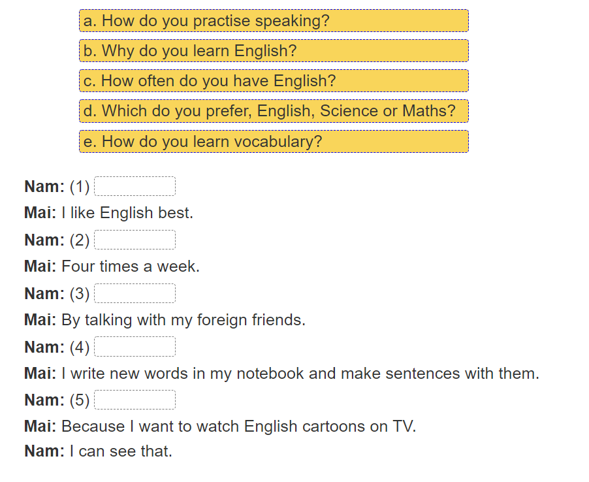Screen dimensions: 589x482
Task: Click Mai's reply 'I like English best.'
Action: click(127, 214)
